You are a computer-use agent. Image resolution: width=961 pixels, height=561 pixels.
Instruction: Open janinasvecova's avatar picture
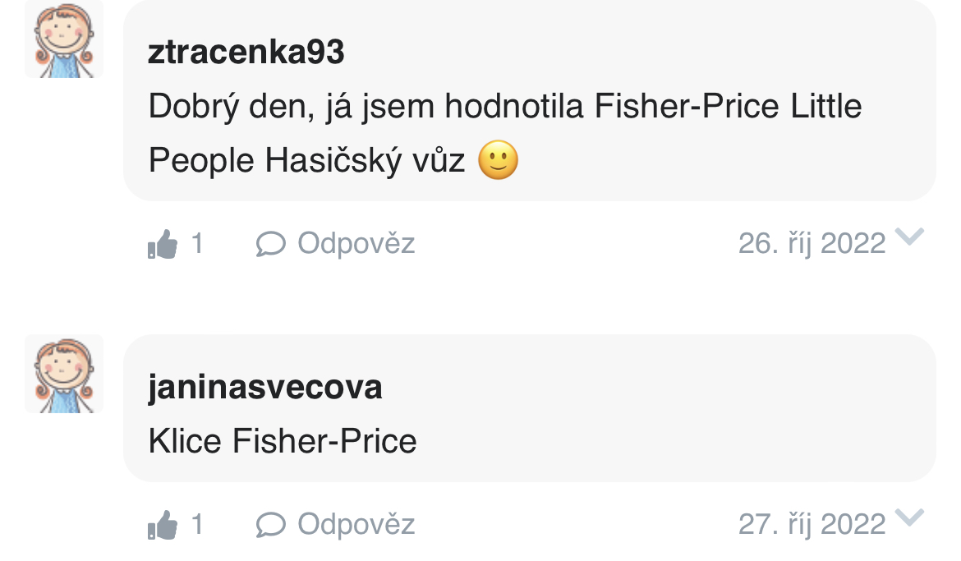click(64, 374)
